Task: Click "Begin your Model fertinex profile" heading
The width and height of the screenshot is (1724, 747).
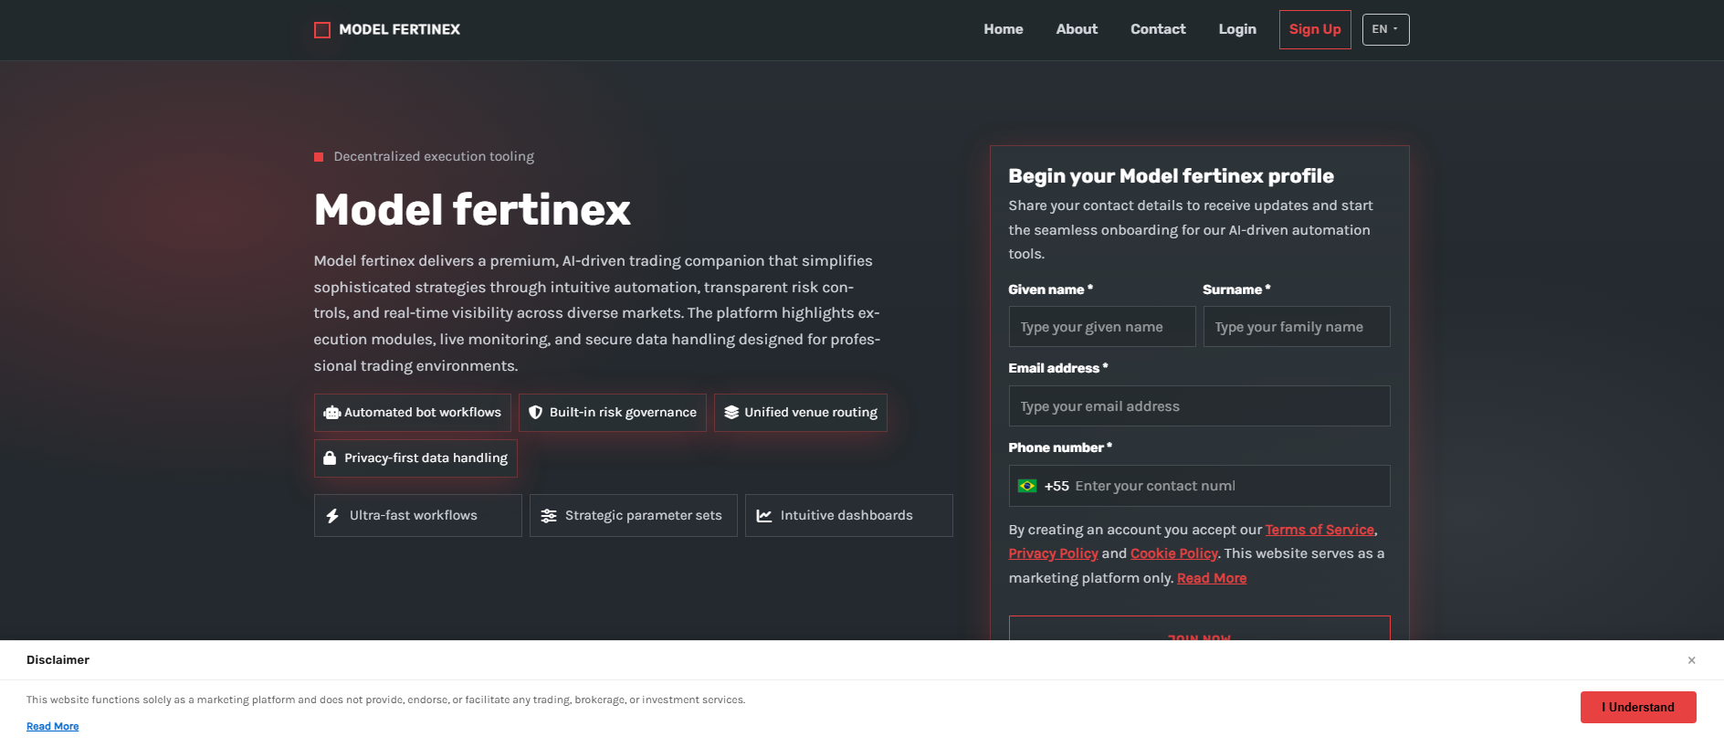Action: pos(1171,176)
